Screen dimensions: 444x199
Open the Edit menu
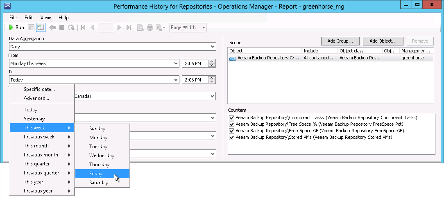(29, 18)
